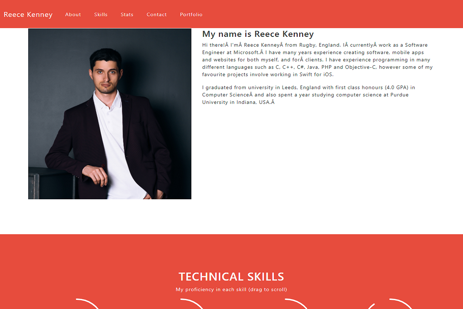Click the TECHNICAL SKILLS heading

coord(231,277)
